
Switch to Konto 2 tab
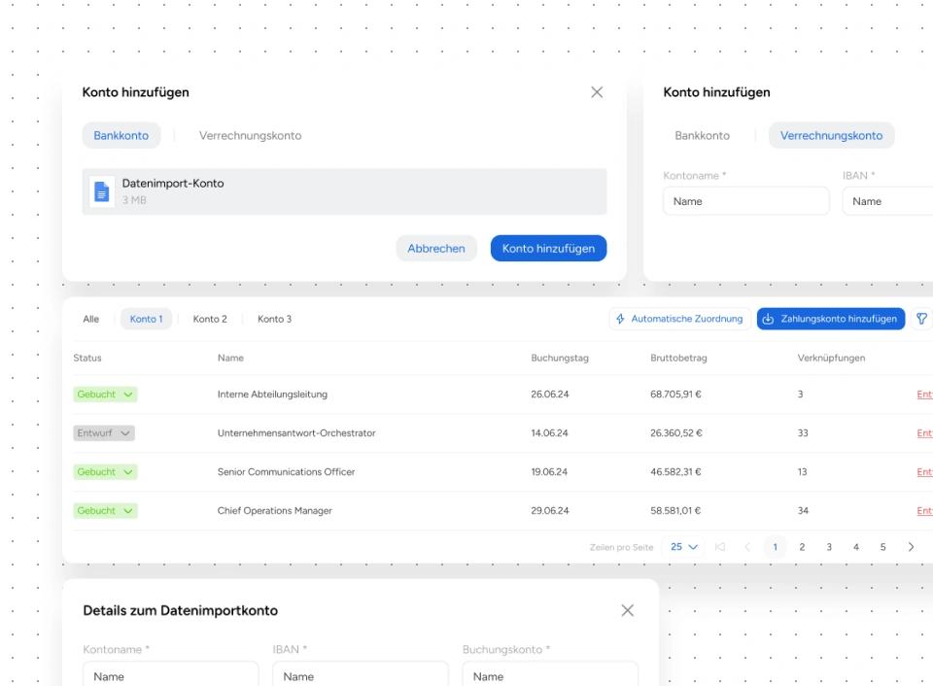[x=210, y=319]
